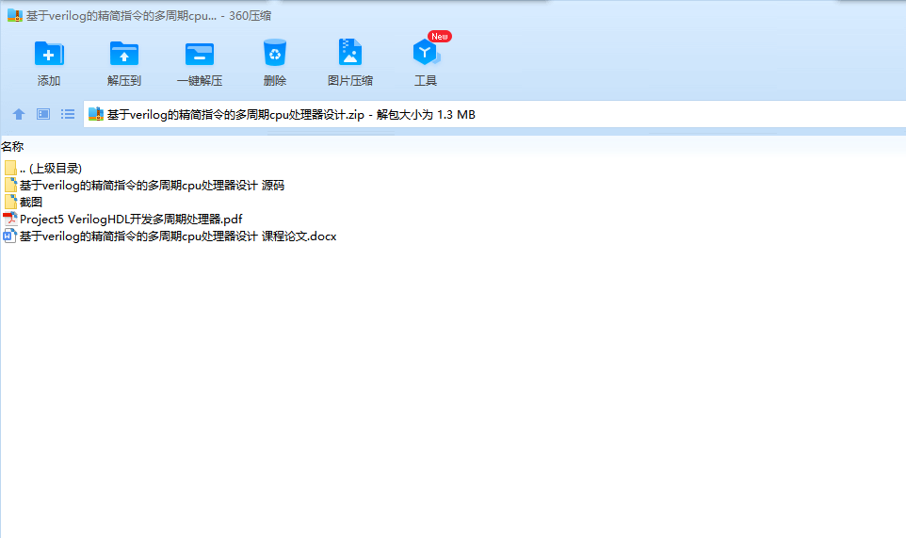Click the 一键解压 label text
This screenshot has height=538, width=906.
tap(200, 81)
